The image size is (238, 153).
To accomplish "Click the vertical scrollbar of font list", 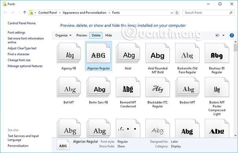I will [x=235, y=88].
